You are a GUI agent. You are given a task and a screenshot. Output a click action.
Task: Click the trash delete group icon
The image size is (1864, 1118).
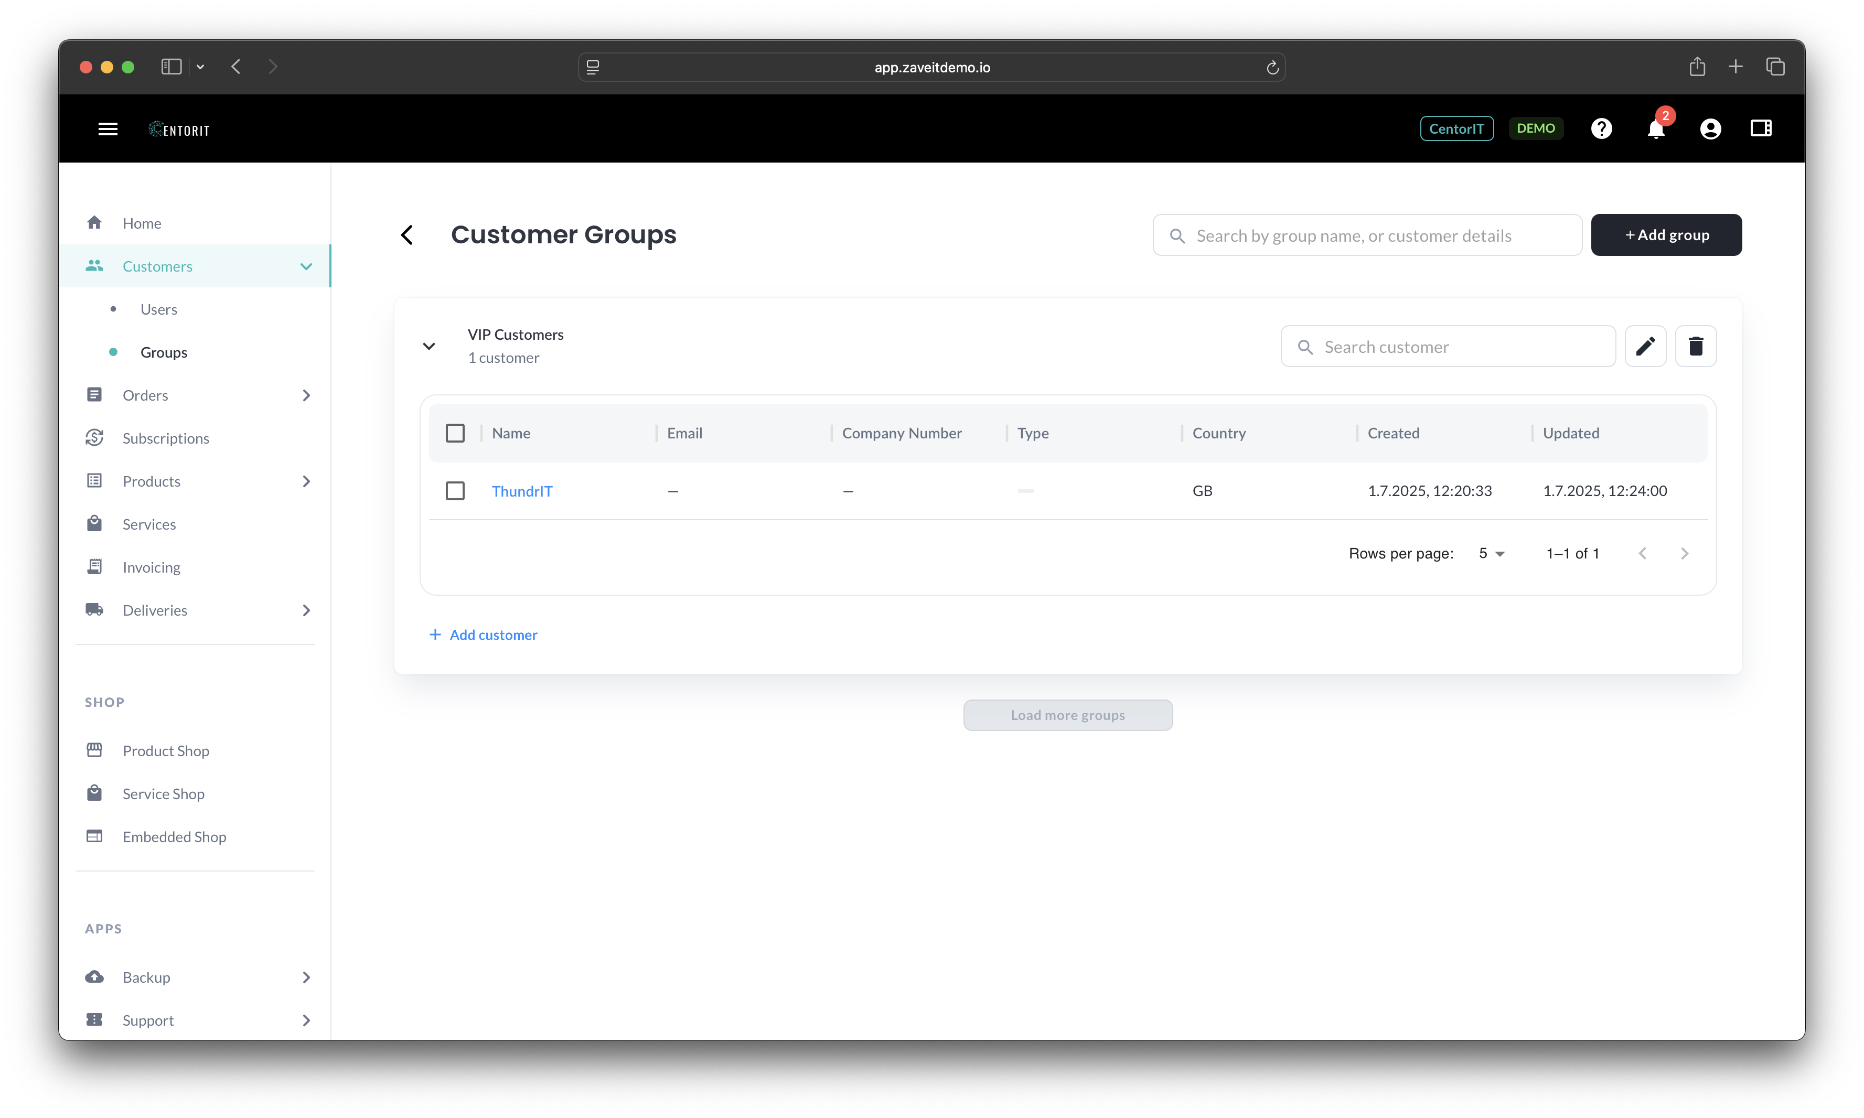1695,346
